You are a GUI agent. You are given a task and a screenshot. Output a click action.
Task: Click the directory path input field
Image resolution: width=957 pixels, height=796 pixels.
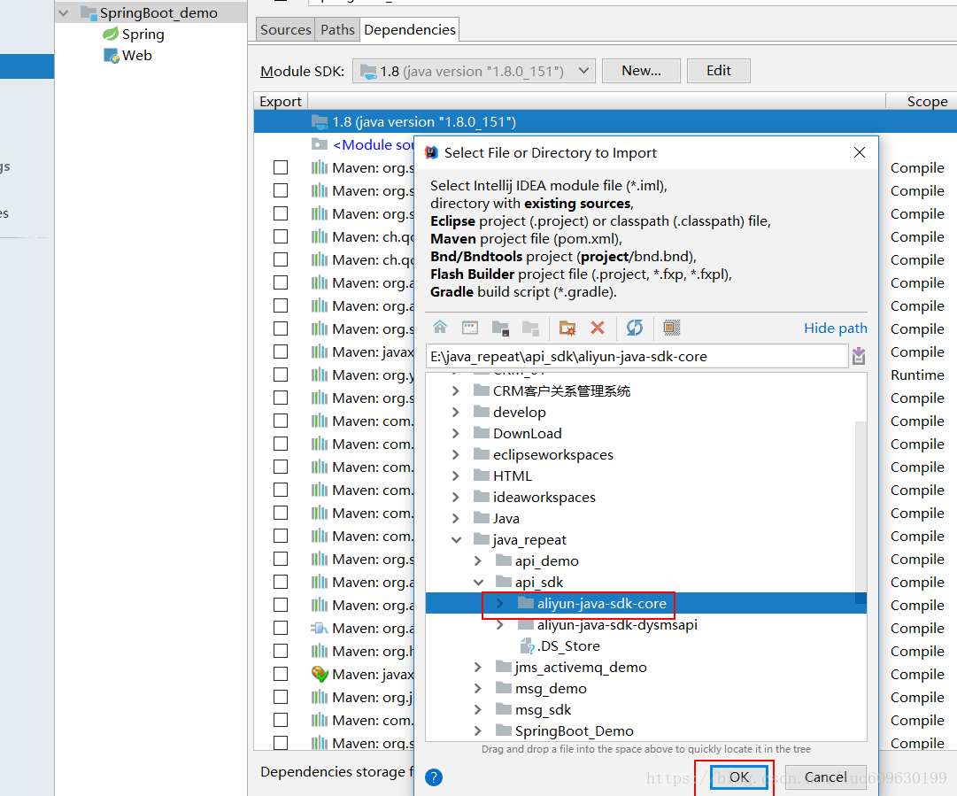[x=637, y=357]
